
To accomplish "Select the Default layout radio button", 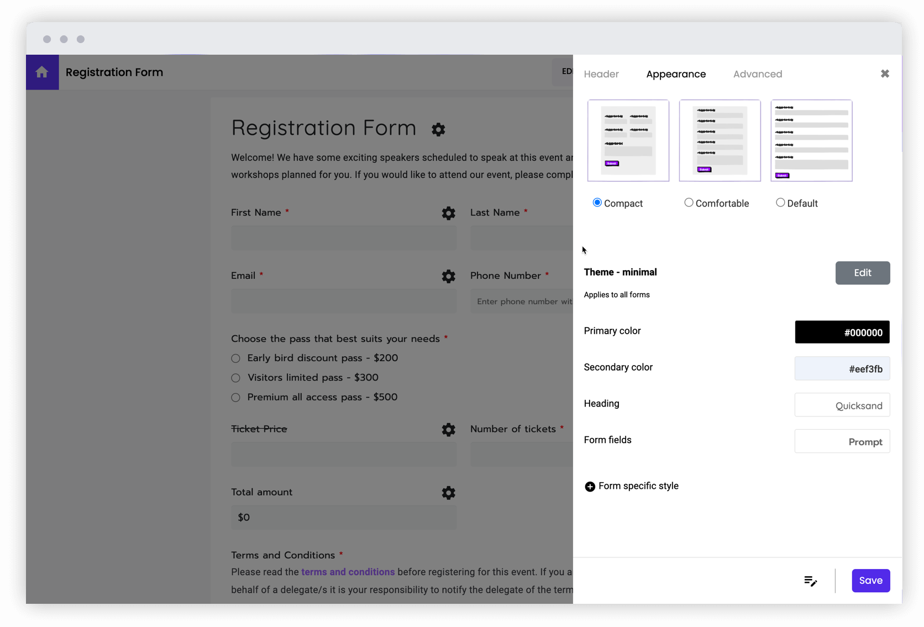I will [x=780, y=203].
